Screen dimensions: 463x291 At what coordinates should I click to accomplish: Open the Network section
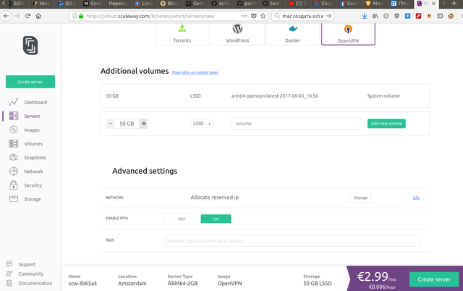click(33, 172)
